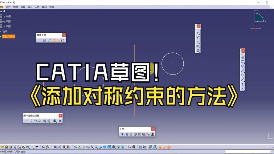Click the Zoom In magnifier icon
This screenshot has height=154, width=274.
(92, 147)
